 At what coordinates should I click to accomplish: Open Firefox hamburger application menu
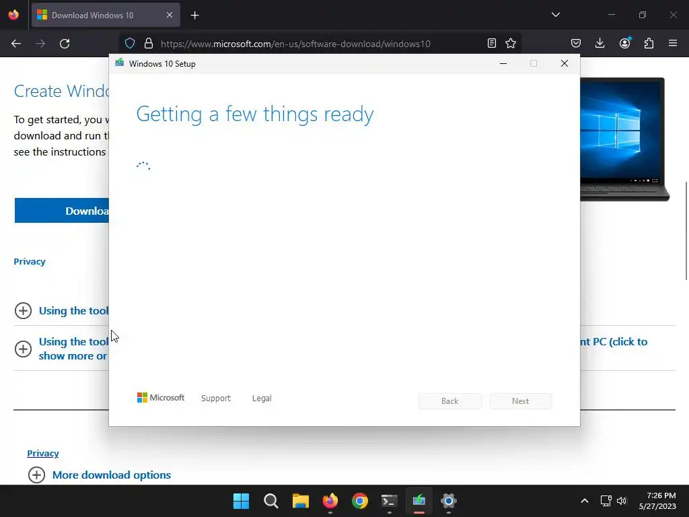[673, 43]
